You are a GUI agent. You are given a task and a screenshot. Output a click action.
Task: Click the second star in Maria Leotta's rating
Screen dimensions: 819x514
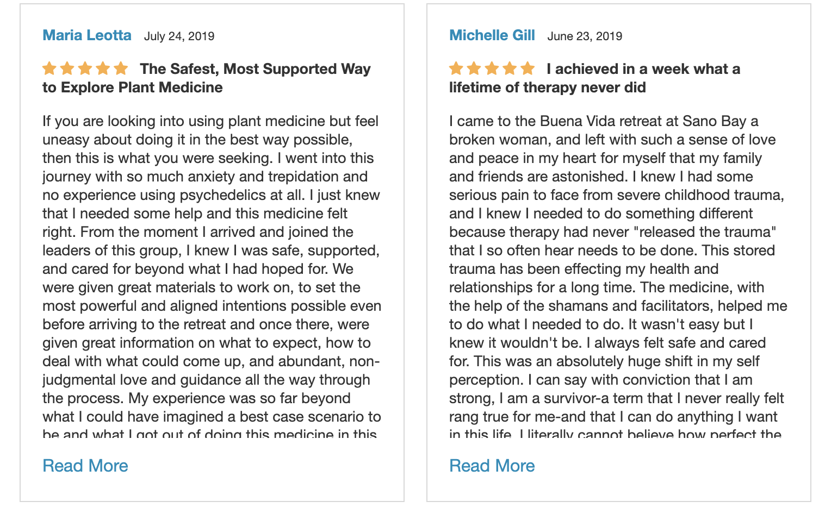[67, 68]
